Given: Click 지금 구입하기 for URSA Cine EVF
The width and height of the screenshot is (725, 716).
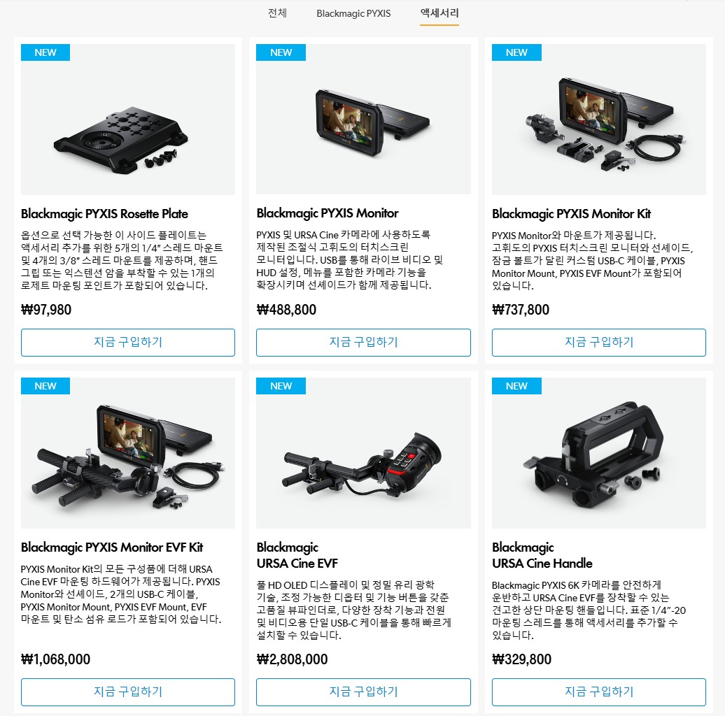Looking at the screenshot, I should [x=363, y=692].
